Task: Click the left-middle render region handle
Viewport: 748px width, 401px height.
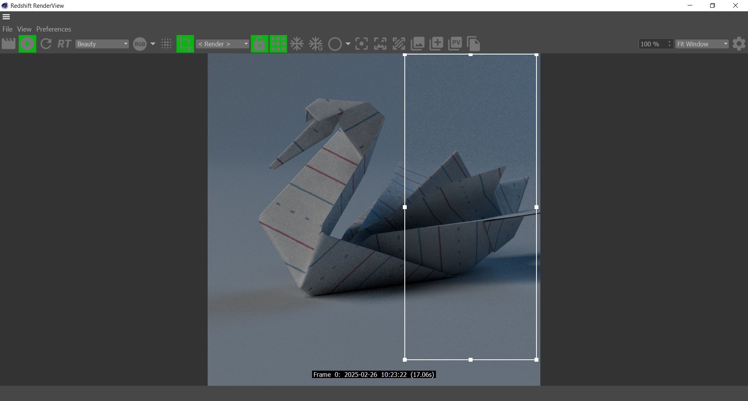Action: coord(405,207)
